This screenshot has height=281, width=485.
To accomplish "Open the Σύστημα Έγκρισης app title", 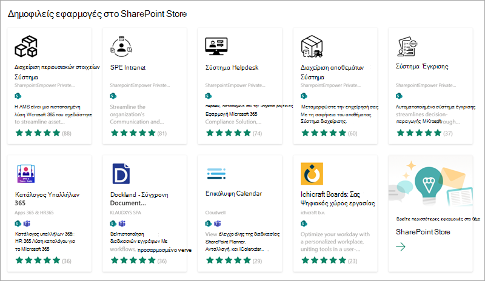I will point(422,66).
